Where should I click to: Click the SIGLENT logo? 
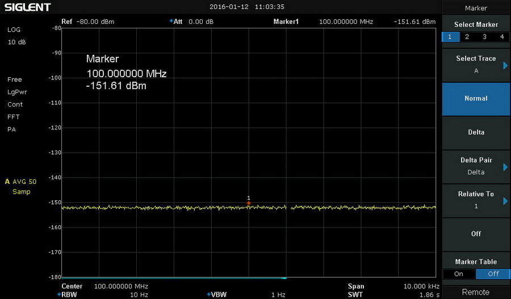(27, 7)
